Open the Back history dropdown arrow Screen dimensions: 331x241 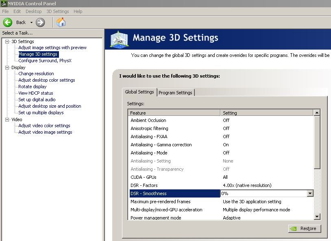(31, 22)
